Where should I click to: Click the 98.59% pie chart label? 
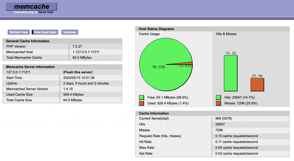[x=158, y=67]
